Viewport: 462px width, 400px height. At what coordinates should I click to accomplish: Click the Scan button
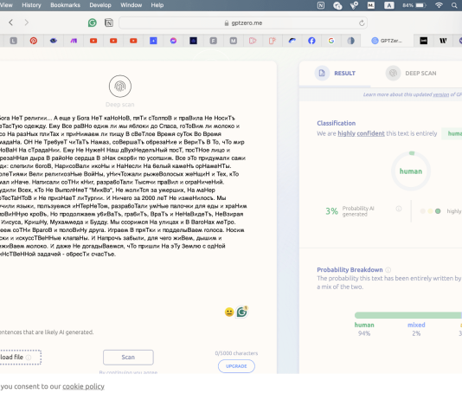tap(128, 358)
